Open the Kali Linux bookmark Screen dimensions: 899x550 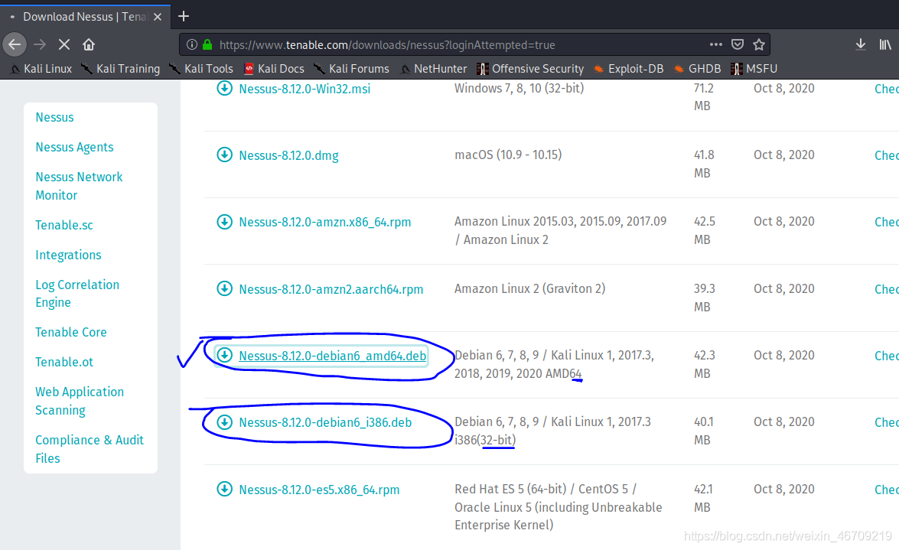(x=41, y=69)
